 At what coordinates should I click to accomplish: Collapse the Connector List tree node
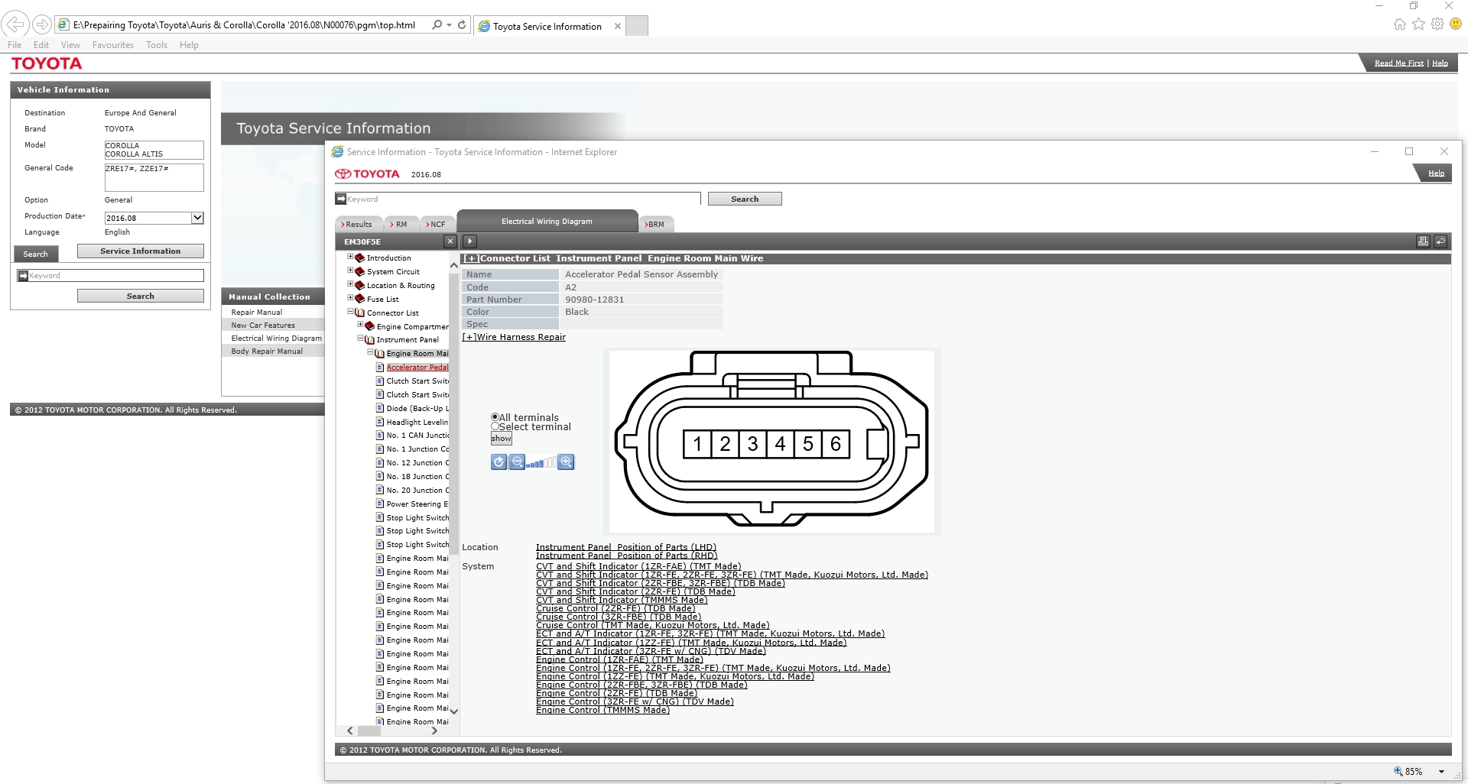tap(351, 312)
